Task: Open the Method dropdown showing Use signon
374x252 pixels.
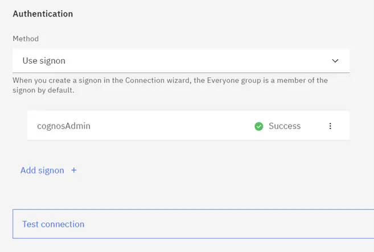Action: coord(181,61)
